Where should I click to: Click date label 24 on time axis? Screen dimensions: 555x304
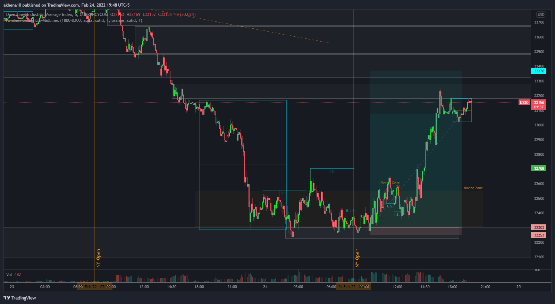tap(265, 287)
